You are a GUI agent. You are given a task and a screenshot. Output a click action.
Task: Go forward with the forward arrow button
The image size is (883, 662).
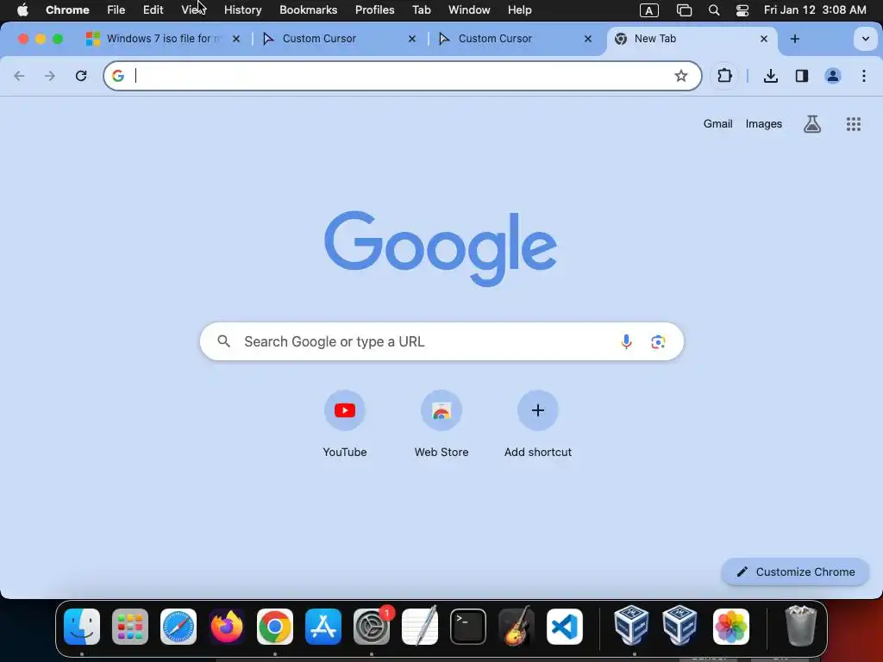click(49, 76)
